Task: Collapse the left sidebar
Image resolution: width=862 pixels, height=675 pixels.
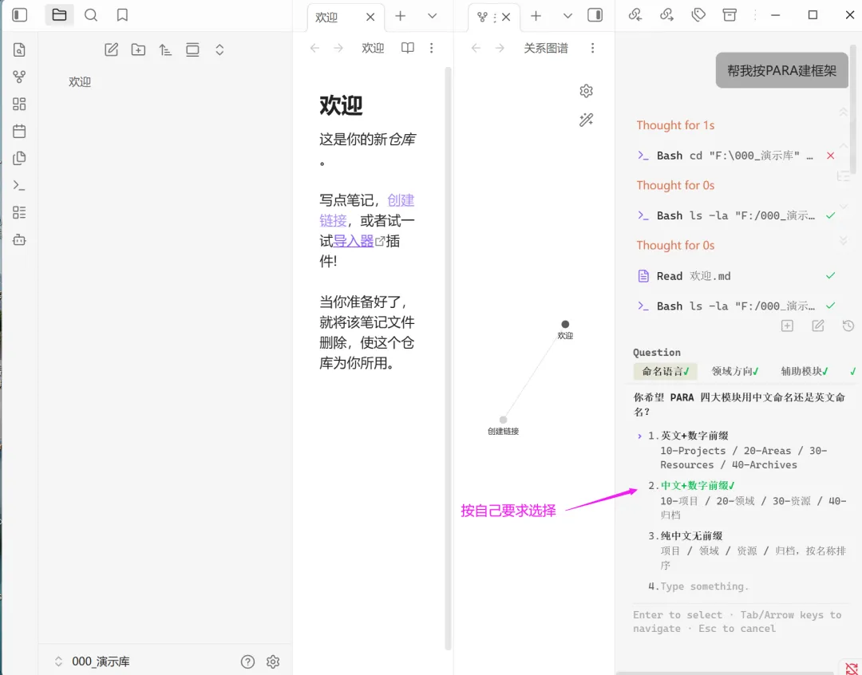Action: 20,15
